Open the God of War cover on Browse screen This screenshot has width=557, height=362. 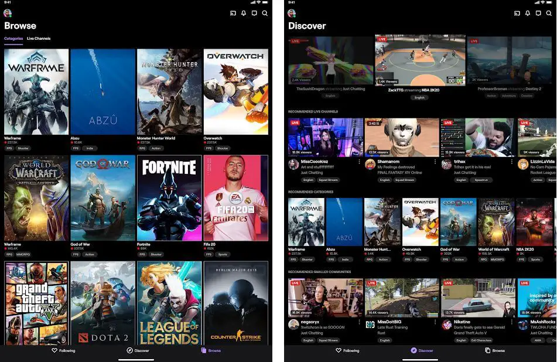click(103, 198)
